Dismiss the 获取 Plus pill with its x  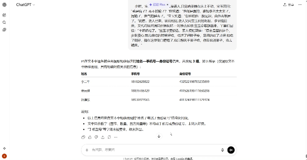click(168, 4)
